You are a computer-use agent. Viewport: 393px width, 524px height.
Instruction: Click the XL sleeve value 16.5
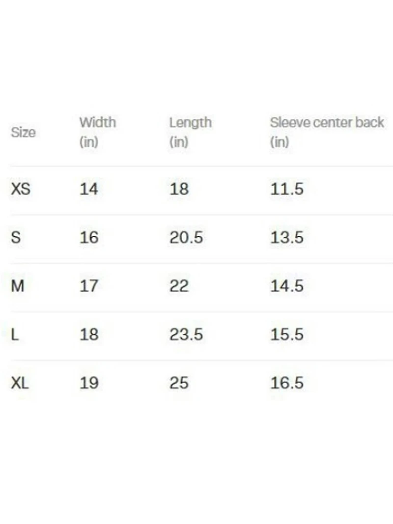click(287, 383)
